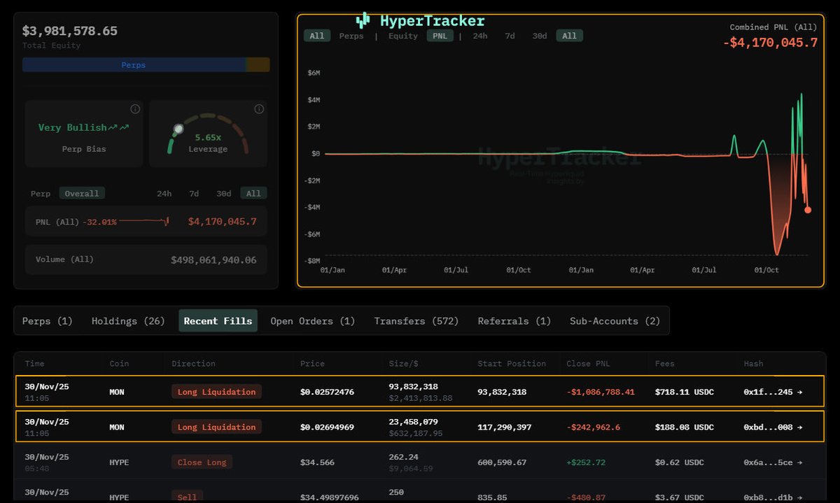Screen dimensions: 840x503
Task: Select the Open Orders (1) tab
Action: click(x=312, y=320)
